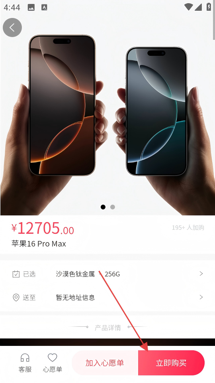Viewport: 215px width, 383px height.
Task: Expand the selected options (已选) chevron
Action: point(201,274)
